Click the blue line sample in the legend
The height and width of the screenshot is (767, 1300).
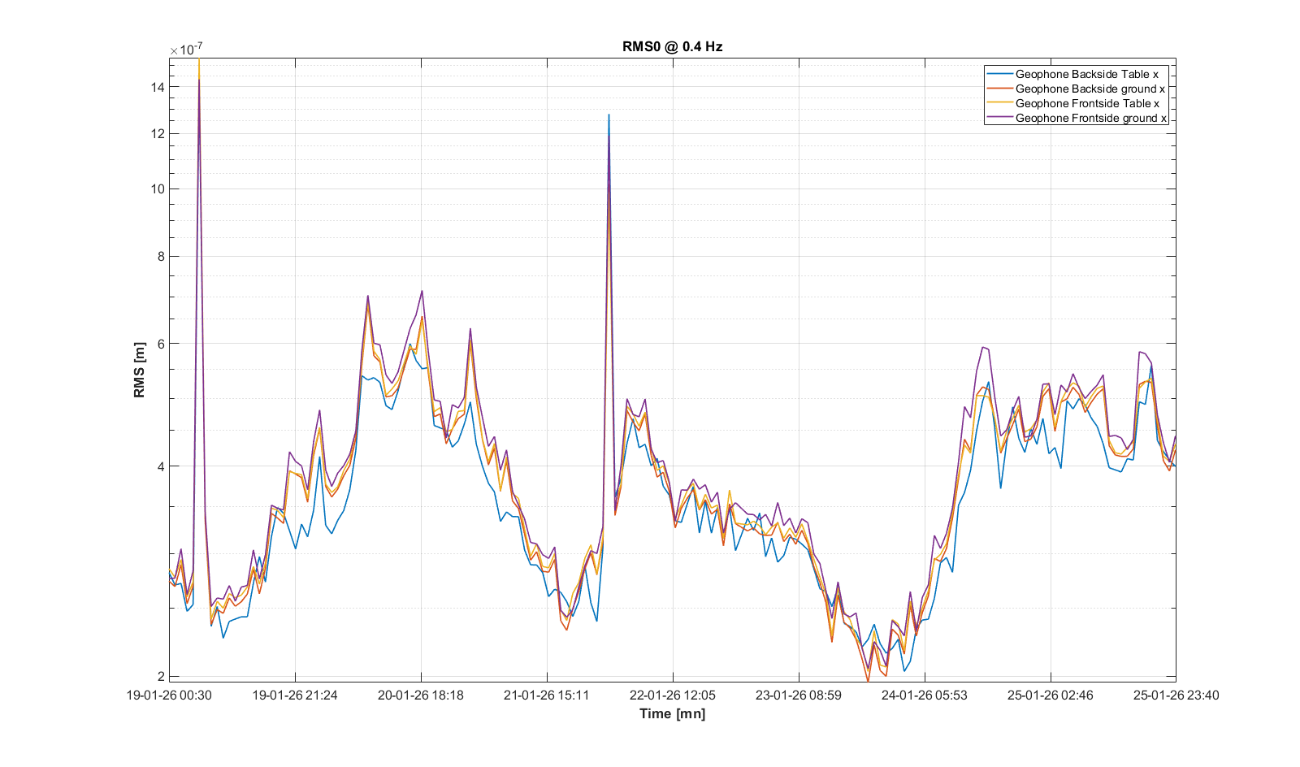pyautogui.click(x=999, y=74)
